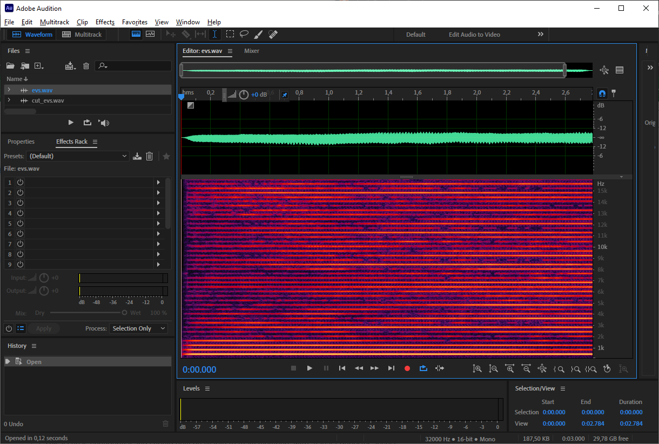This screenshot has height=444, width=659.
Task: Open the Effects menu
Action: click(105, 22)
